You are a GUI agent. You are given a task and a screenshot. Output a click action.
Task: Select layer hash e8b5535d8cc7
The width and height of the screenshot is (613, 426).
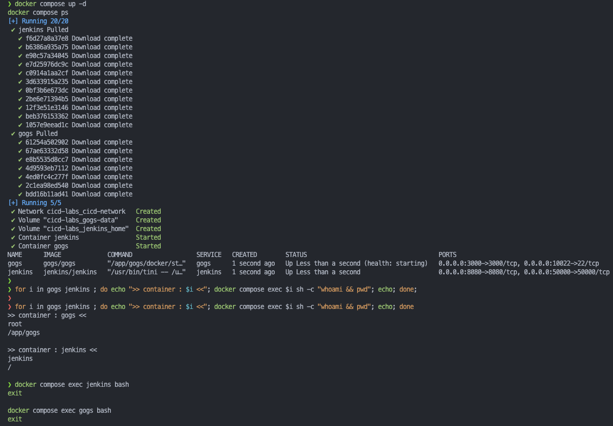47,159
